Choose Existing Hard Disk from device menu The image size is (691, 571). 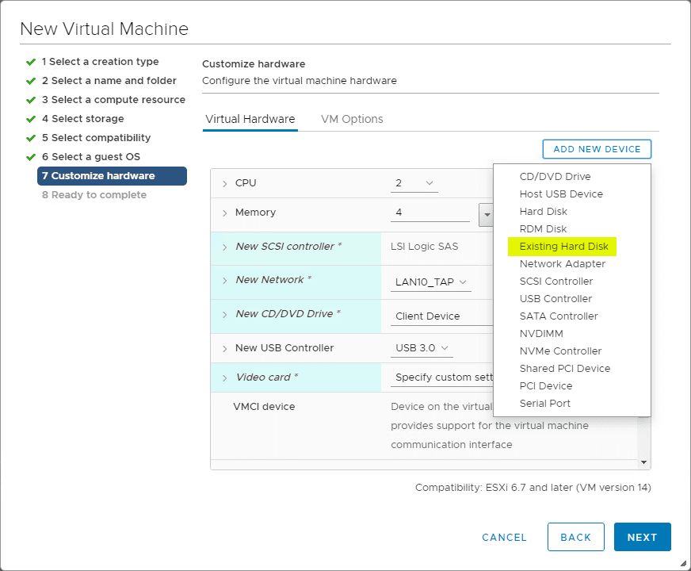click(563, 247)
